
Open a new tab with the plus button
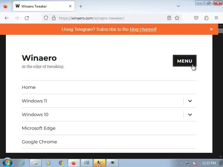pyautogui.click(x=81, y=6)
